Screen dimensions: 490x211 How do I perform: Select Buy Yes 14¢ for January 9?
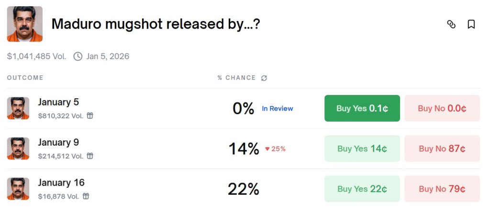pos(362,148)
